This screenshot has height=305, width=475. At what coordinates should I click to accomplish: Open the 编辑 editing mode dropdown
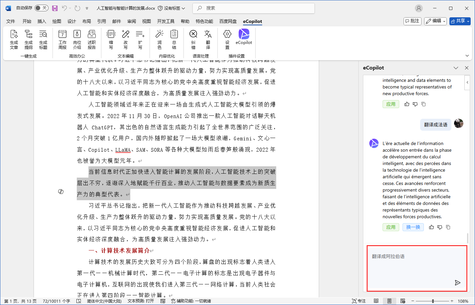436,21
